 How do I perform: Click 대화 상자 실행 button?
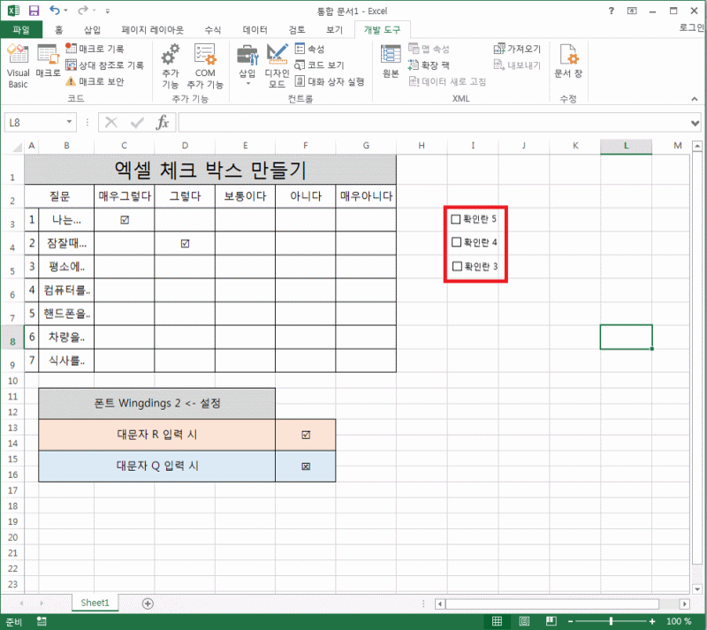pos(330,81)
